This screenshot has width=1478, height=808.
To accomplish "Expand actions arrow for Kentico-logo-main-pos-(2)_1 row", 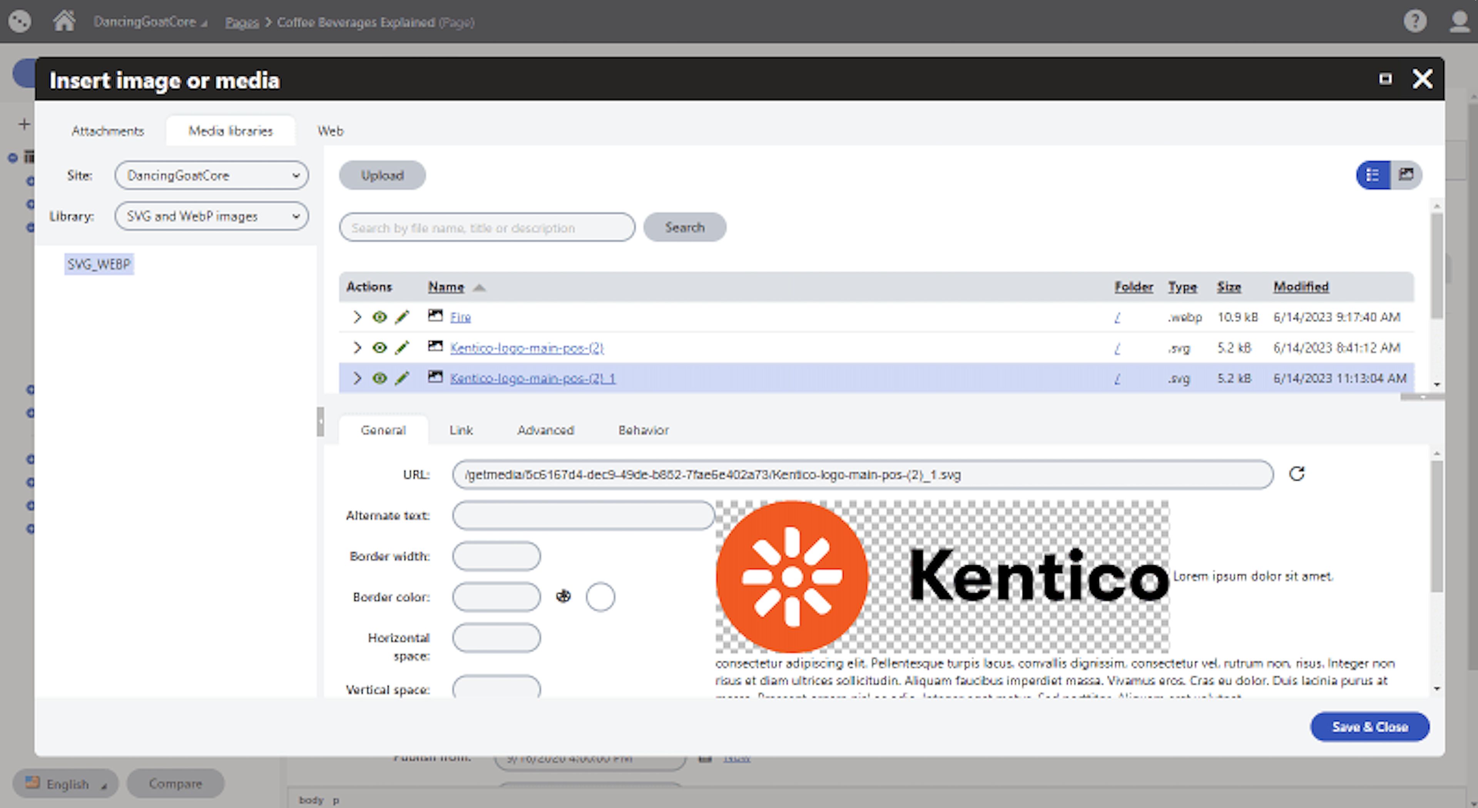I will (357, 378).
